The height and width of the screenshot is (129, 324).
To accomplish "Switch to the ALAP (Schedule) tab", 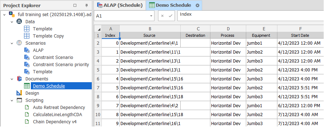I will pos(120,5).
